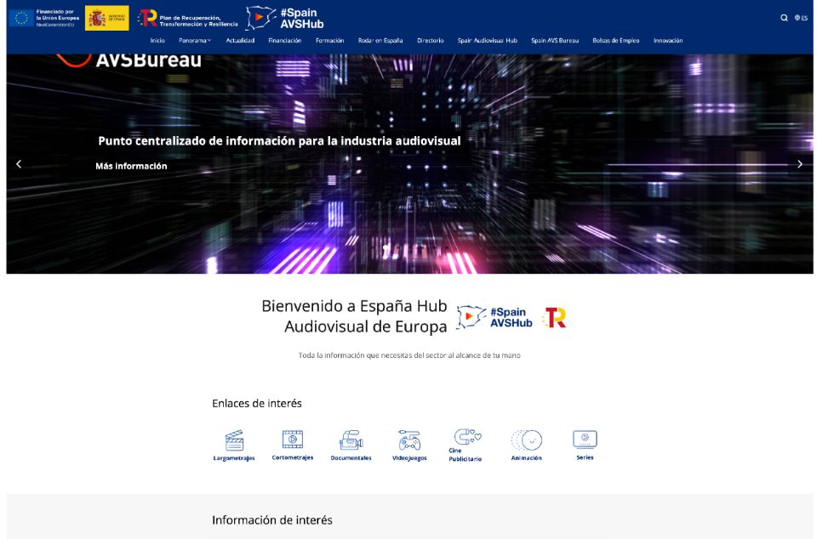The height and width of the screenshot is (539, 817).
Task: Navigate to Bolsas de Empleo
Action: pos(615,41)
